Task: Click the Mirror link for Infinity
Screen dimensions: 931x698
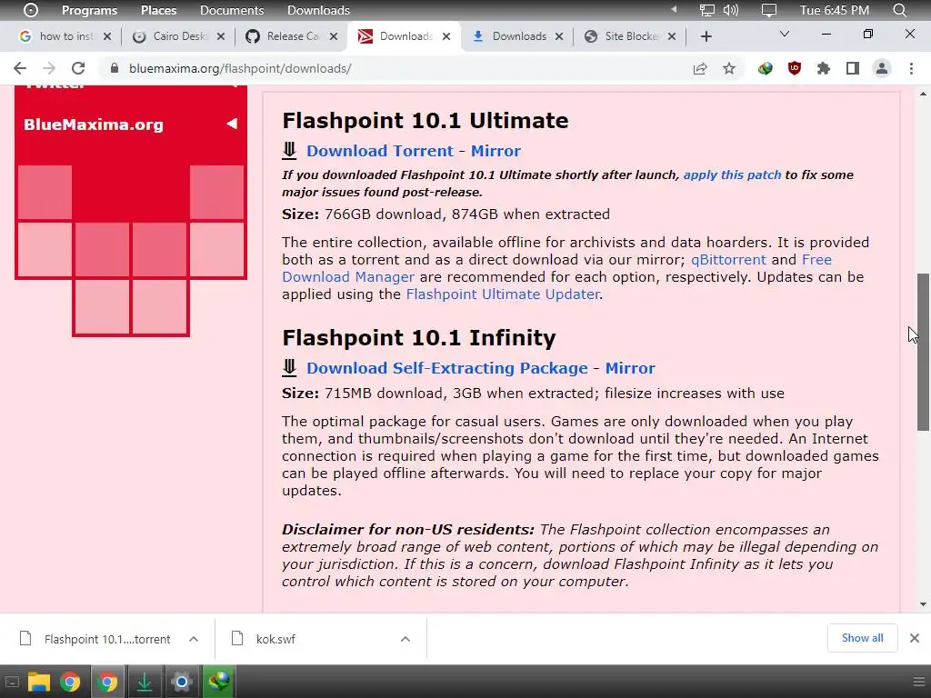Action: tap(630, 368)
